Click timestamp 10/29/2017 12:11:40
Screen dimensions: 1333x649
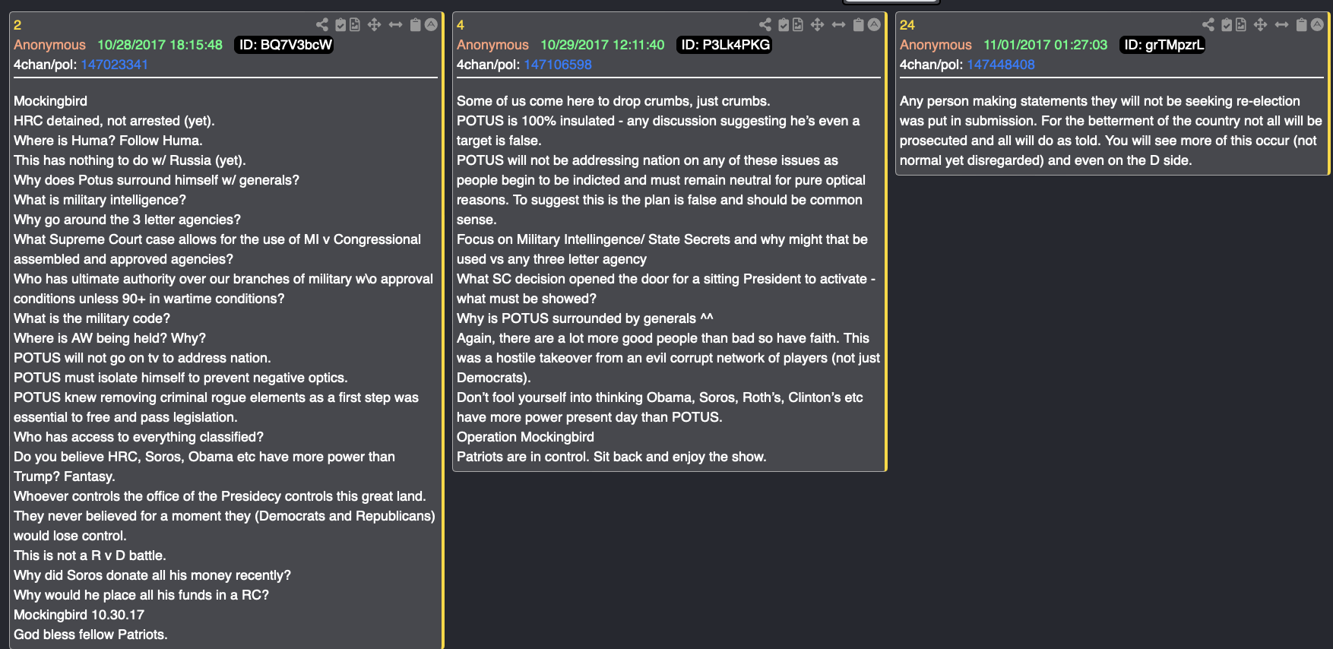click(x=603, y=45)
